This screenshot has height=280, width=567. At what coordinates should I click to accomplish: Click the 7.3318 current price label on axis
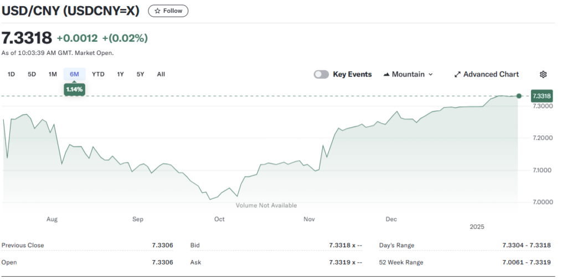click(x=542, y=96)
